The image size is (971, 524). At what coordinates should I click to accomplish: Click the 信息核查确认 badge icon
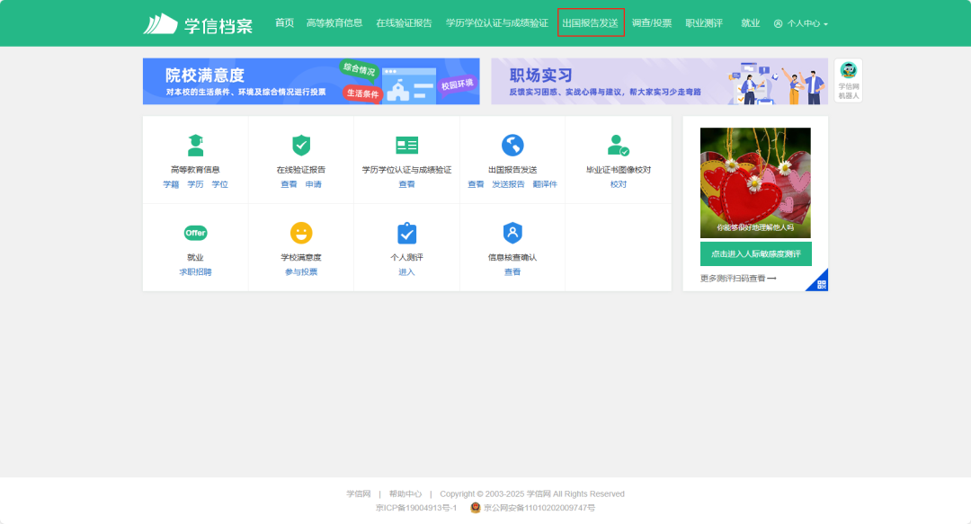[x=512, y=233]
